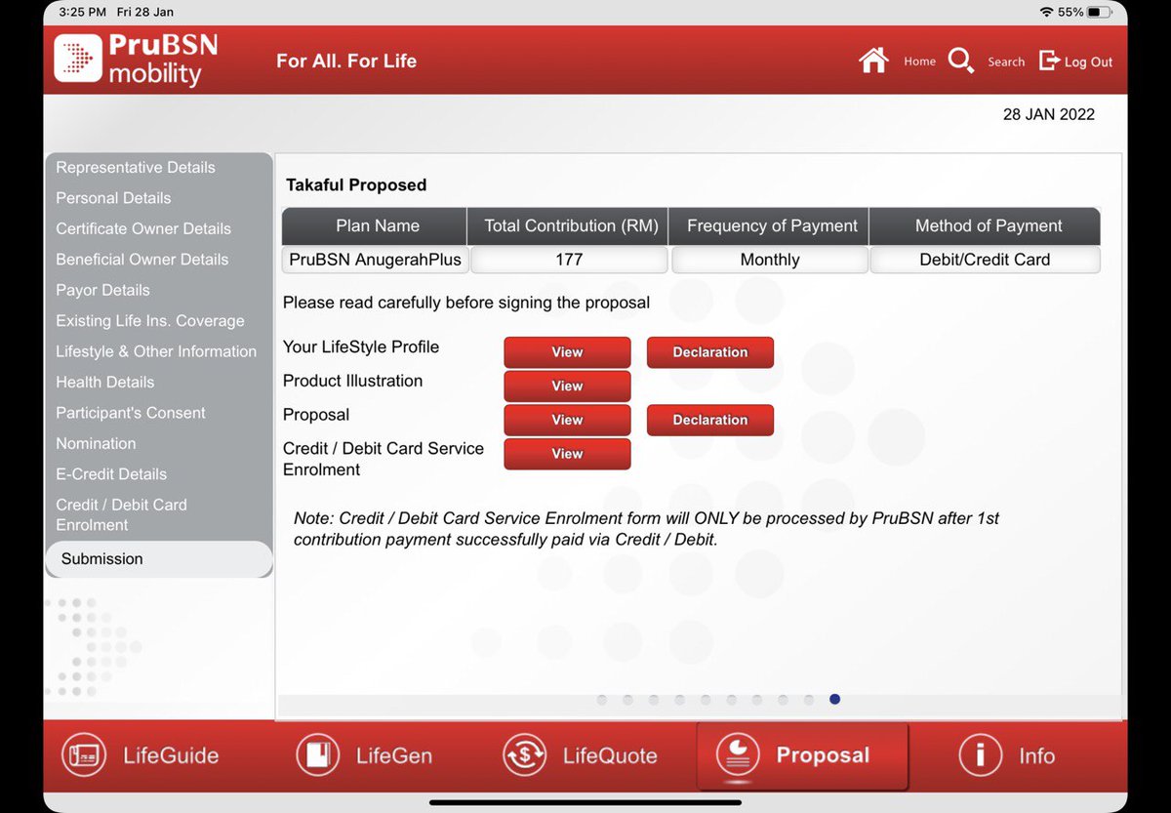Tap the LifeQuote tab label
Image resolution: width=1171 pixels, height=813 pixels.
pyautogui.click(x=610, y=755)
